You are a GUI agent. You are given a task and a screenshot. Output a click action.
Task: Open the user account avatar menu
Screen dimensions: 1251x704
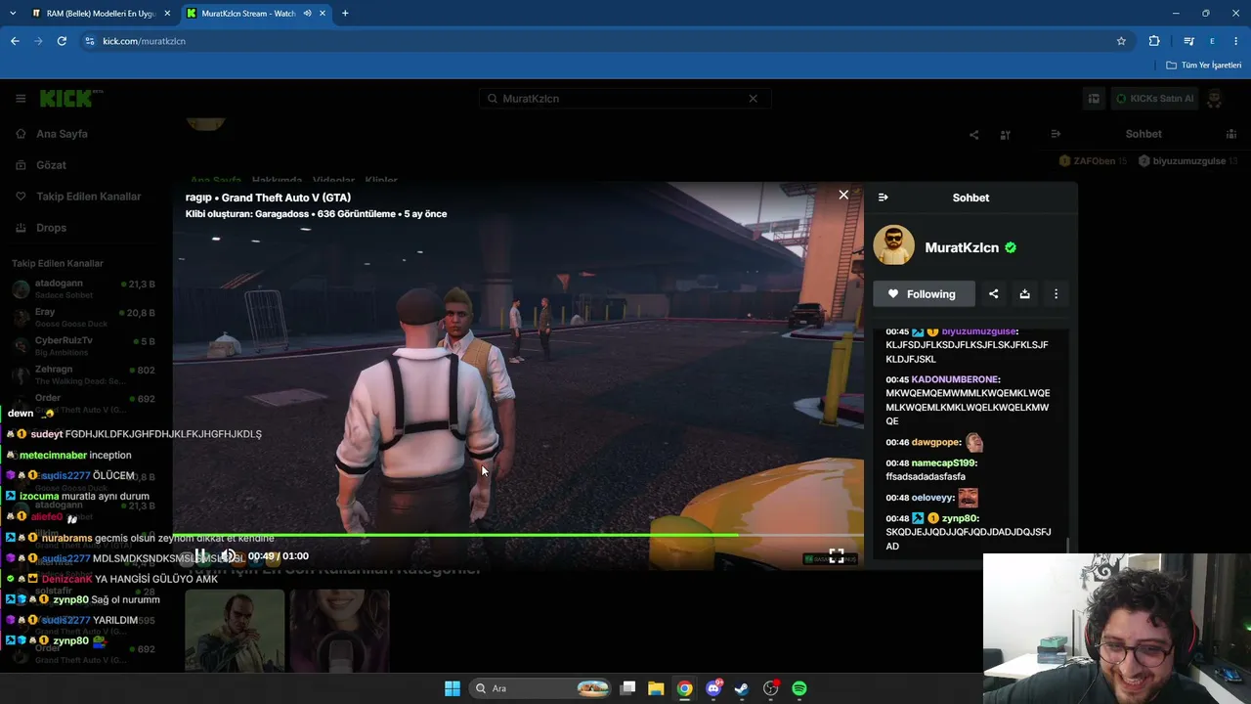click(1215, 99)
